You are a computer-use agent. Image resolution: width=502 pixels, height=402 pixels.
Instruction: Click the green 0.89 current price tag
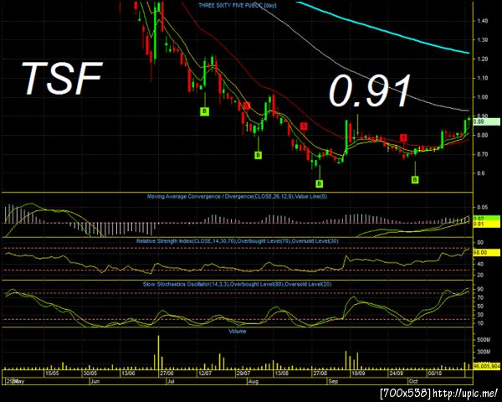pyautogui.click(x=486, y=121)
